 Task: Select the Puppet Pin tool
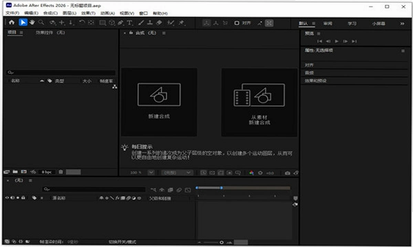(x=182, y=23)
